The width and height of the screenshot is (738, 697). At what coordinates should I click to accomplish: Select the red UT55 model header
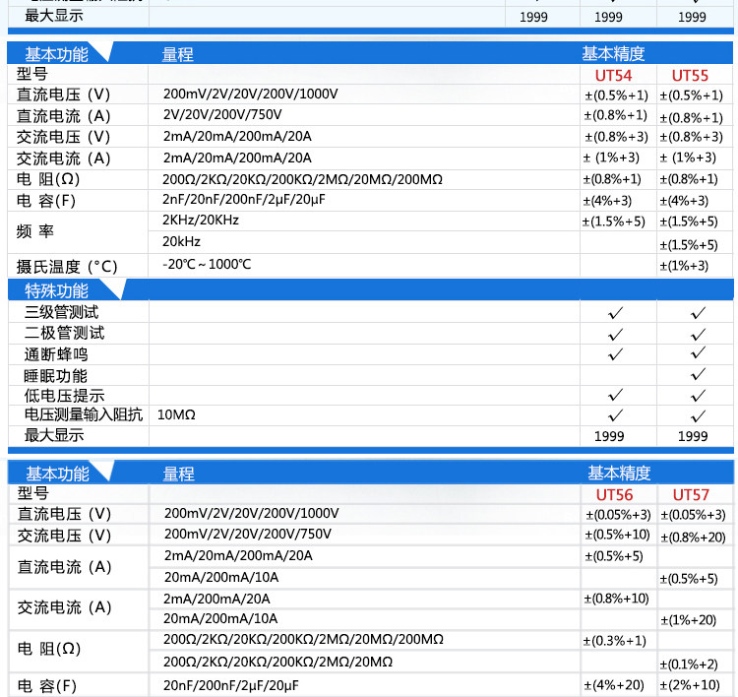click(690, 76)
